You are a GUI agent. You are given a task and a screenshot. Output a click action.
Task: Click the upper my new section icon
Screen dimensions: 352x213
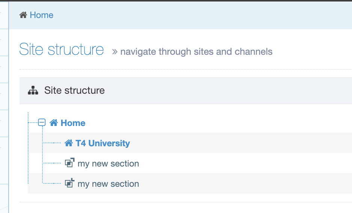click(69, 163)
